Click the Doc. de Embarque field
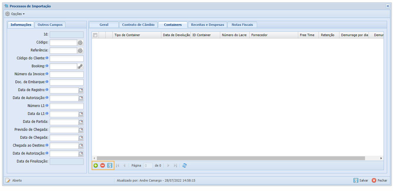The width and height of the screenshot is (393, 191). [67, 82]
